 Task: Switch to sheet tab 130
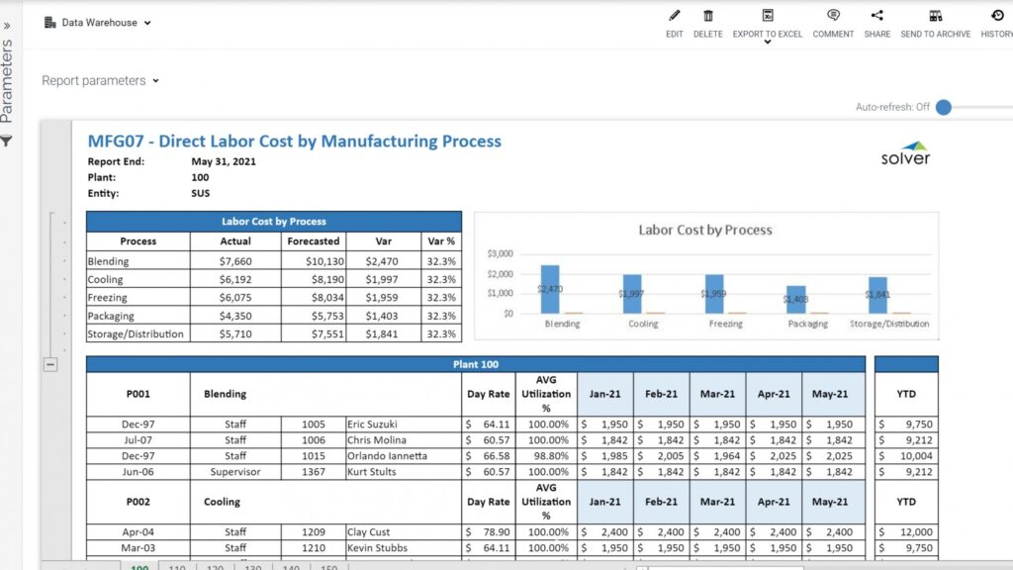point(253,567)
